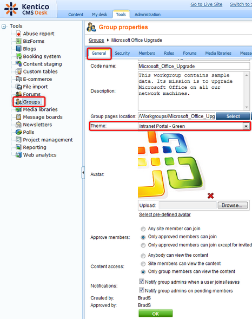Viewport: 252px width, 319px height.
Task: Click the File import icon
Action: 18,87
